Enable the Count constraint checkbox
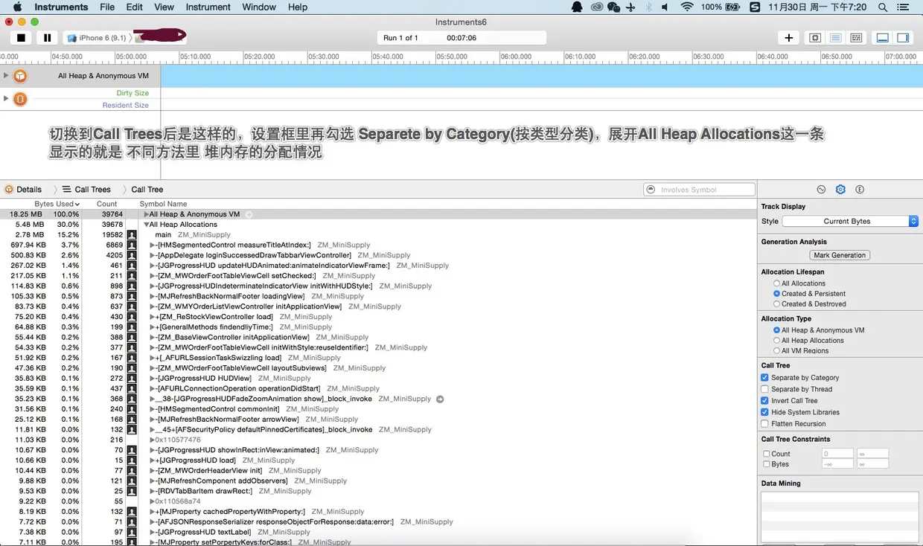 pyautogui.click(x=767, y=454)
